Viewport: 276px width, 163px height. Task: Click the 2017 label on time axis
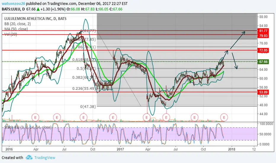pyautogui.click(x=121, y=149)
